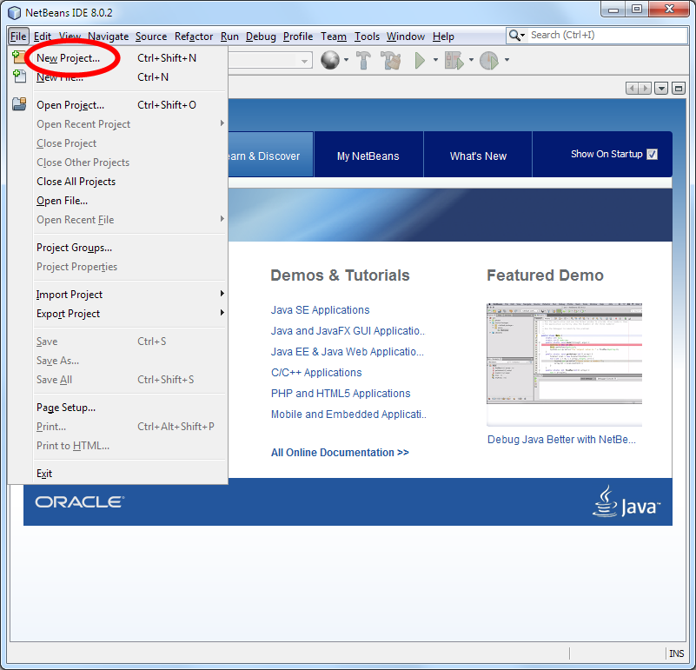Screen dimensions: 696x670
Task: Open the Run Project dropdown arrow
Action: 434,61
